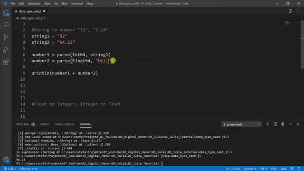Create a new terminal with plus icon
The image size is (304, 171).
[267, 124]
